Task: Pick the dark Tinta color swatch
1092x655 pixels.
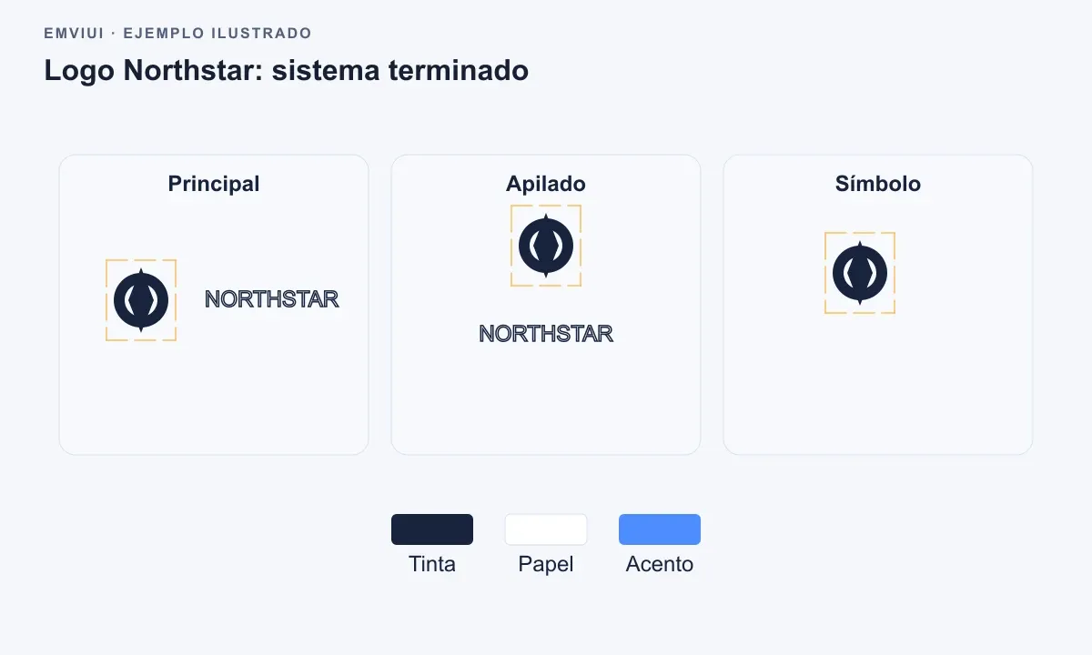Action: [432, 529]
